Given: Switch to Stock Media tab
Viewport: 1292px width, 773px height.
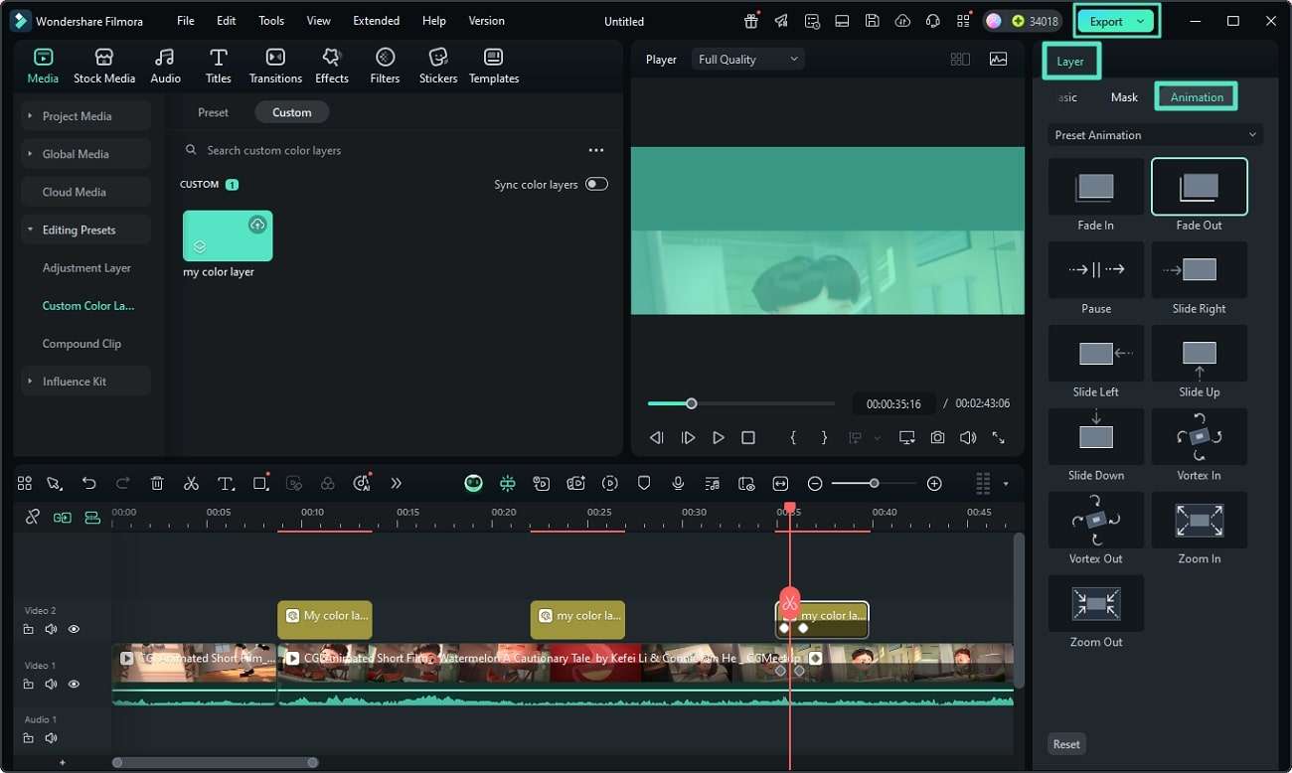Looking at the screenshot, I should pos(104,66).
